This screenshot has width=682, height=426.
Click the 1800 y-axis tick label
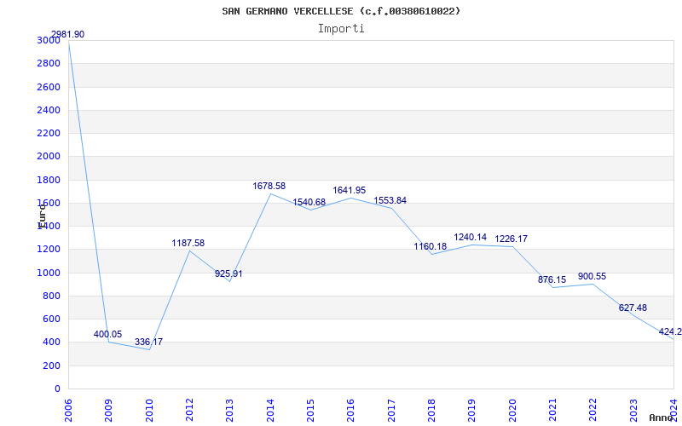pyautogui.click(x=49, y=180)
